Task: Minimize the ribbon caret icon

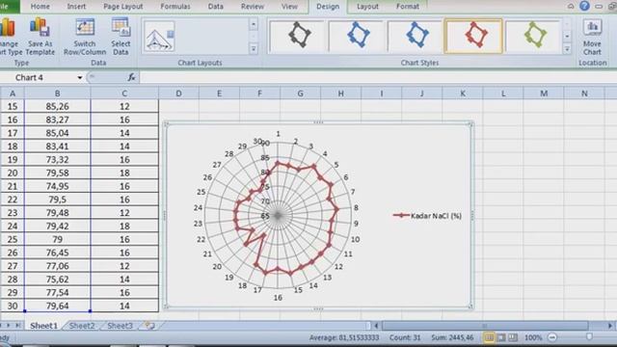Action: coord(571,7)
